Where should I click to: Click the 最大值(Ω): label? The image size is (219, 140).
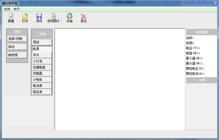tap(195, 64)
